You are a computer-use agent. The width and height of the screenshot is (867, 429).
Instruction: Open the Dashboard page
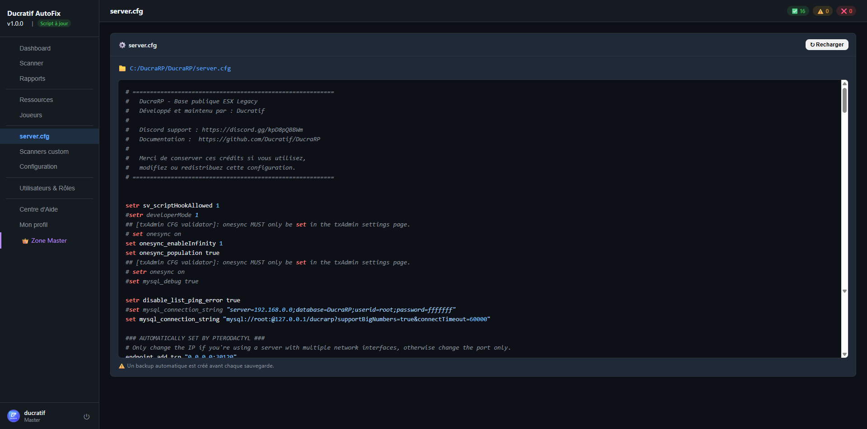coord(35,48)
